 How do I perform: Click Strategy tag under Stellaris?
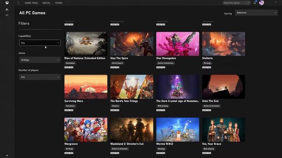coord(207,63)
